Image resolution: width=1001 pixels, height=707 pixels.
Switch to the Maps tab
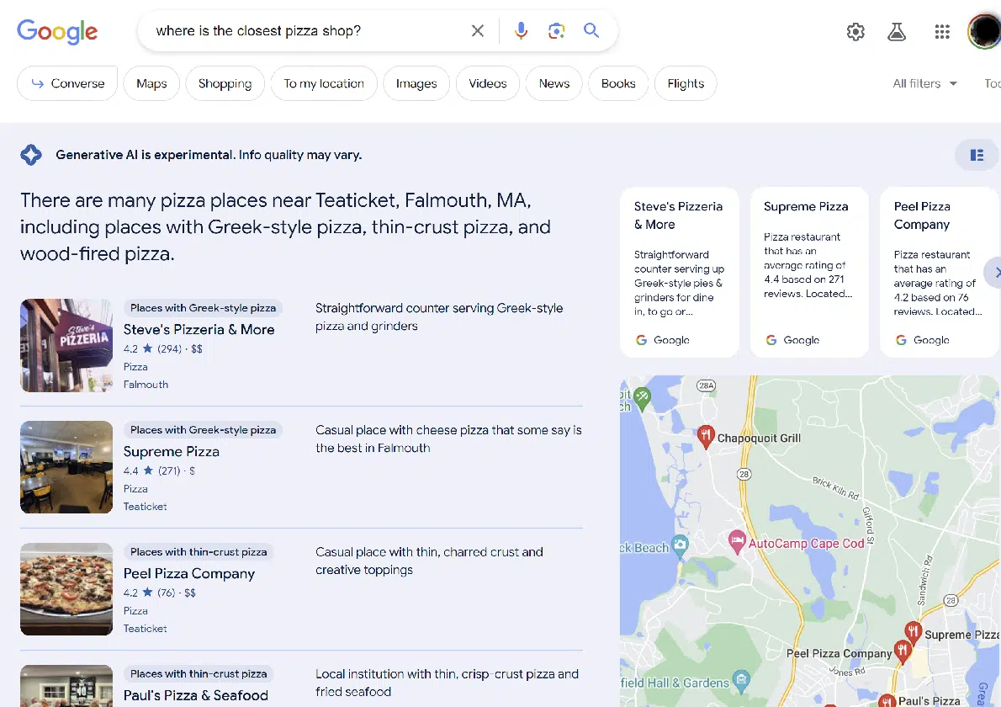pyautogui.click(x=151, y=83)
